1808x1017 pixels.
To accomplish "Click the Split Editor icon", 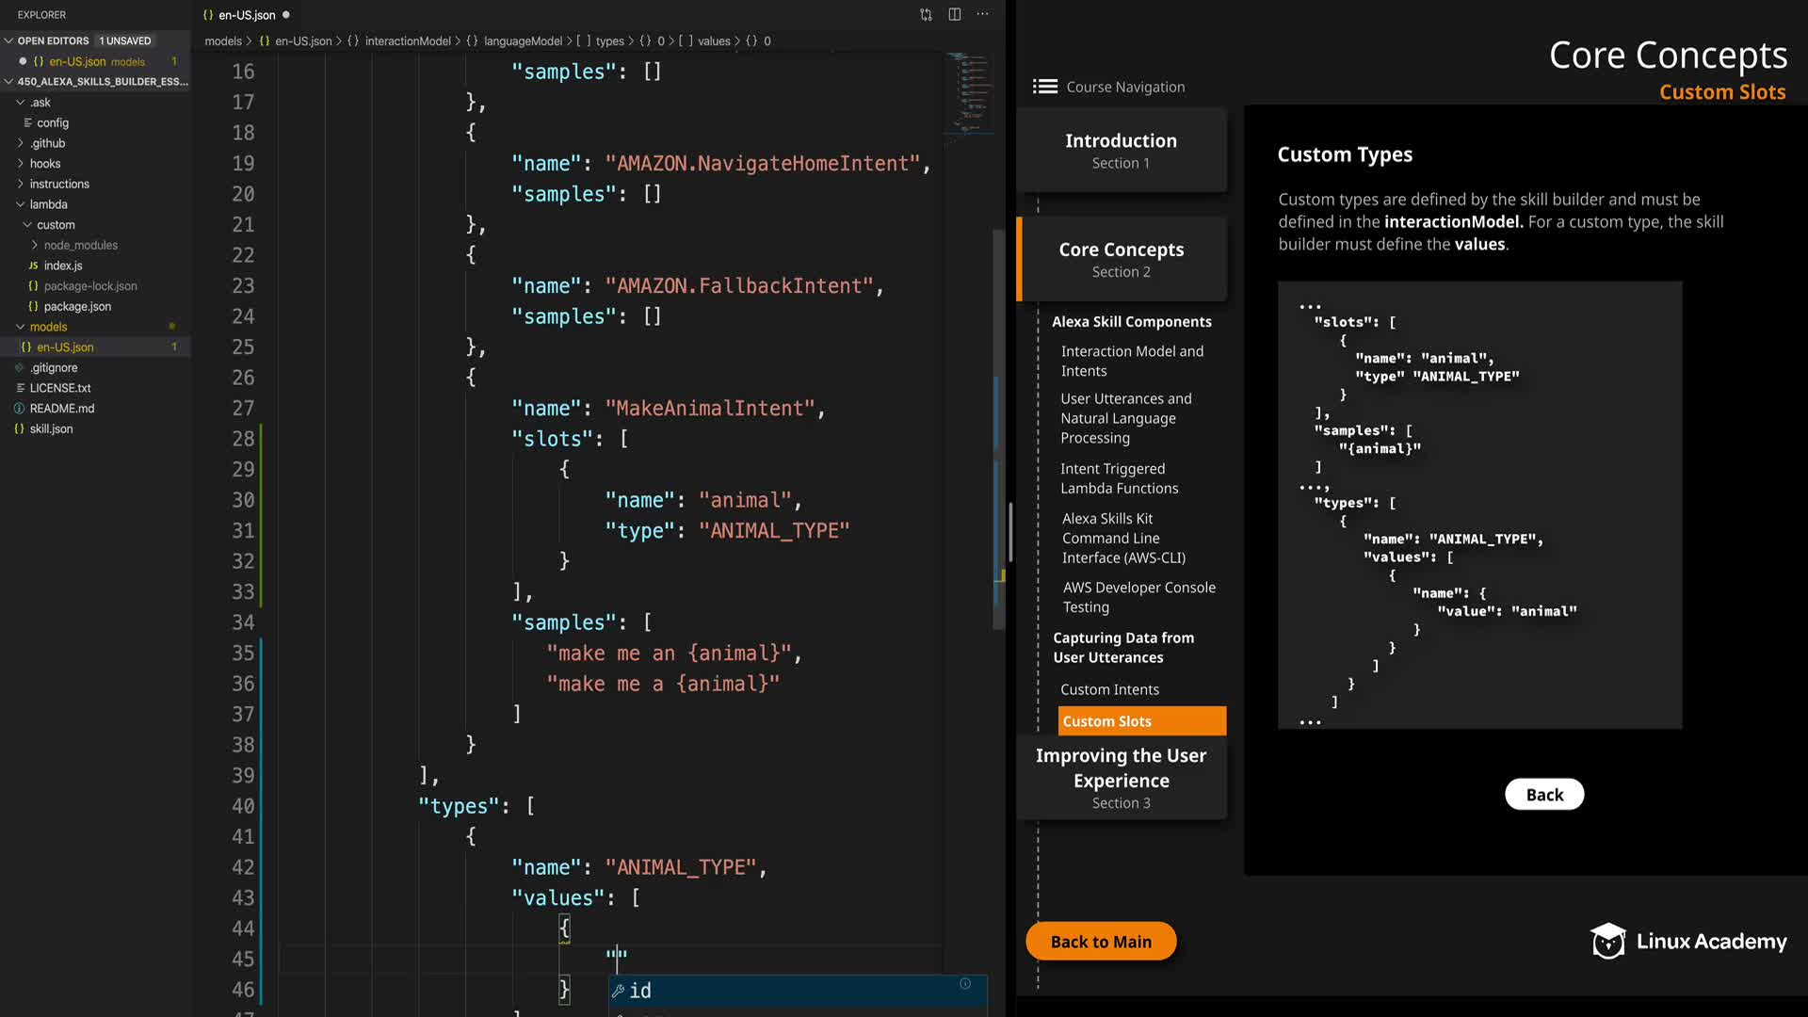I will pyautogui.click(x=954, y=14).
